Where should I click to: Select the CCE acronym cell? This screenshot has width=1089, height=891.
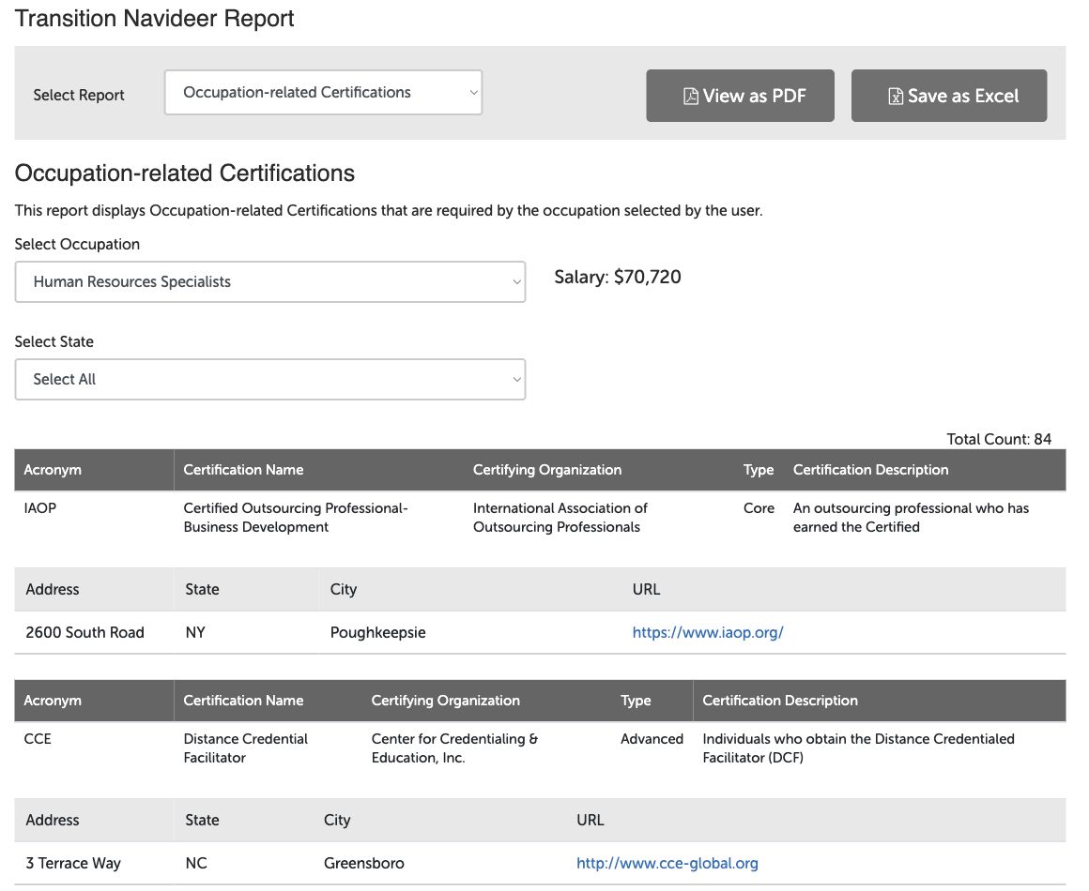[x=38, y=739]
